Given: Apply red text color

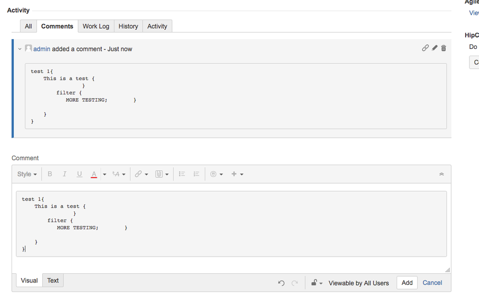Looking at the screenshot, I should tap(94, 174).
